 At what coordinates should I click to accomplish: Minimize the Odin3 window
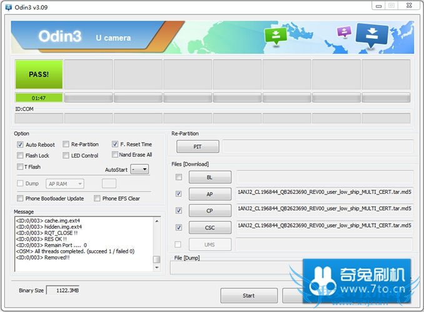379,6
